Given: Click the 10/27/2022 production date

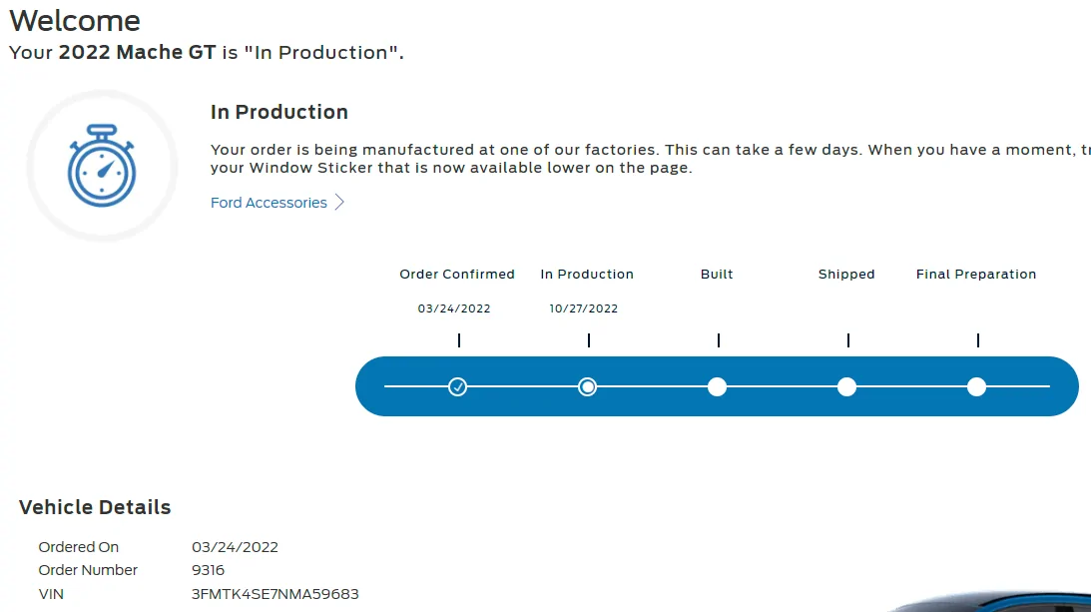Looking at the screenshot, I should 584,308.
